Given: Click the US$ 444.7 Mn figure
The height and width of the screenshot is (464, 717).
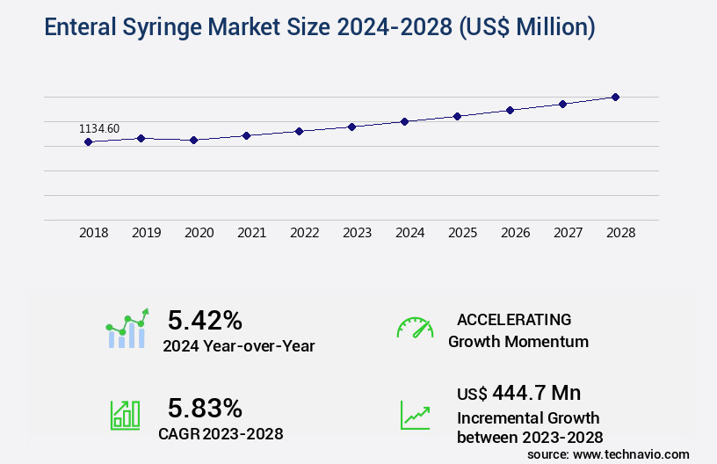Looking at the screenshot, I should [518, 392].
